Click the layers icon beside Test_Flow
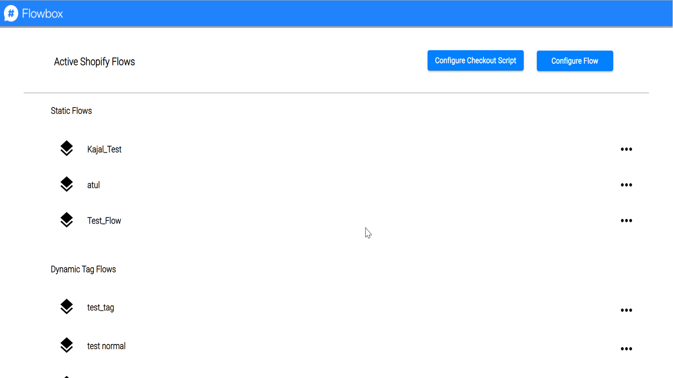Image resolution: width=673 pixels, height=378 pixels. pyautogui.click(x=66, y=220)
